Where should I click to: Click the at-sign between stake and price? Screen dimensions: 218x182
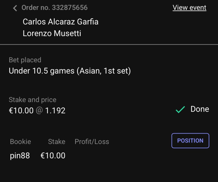39,111
